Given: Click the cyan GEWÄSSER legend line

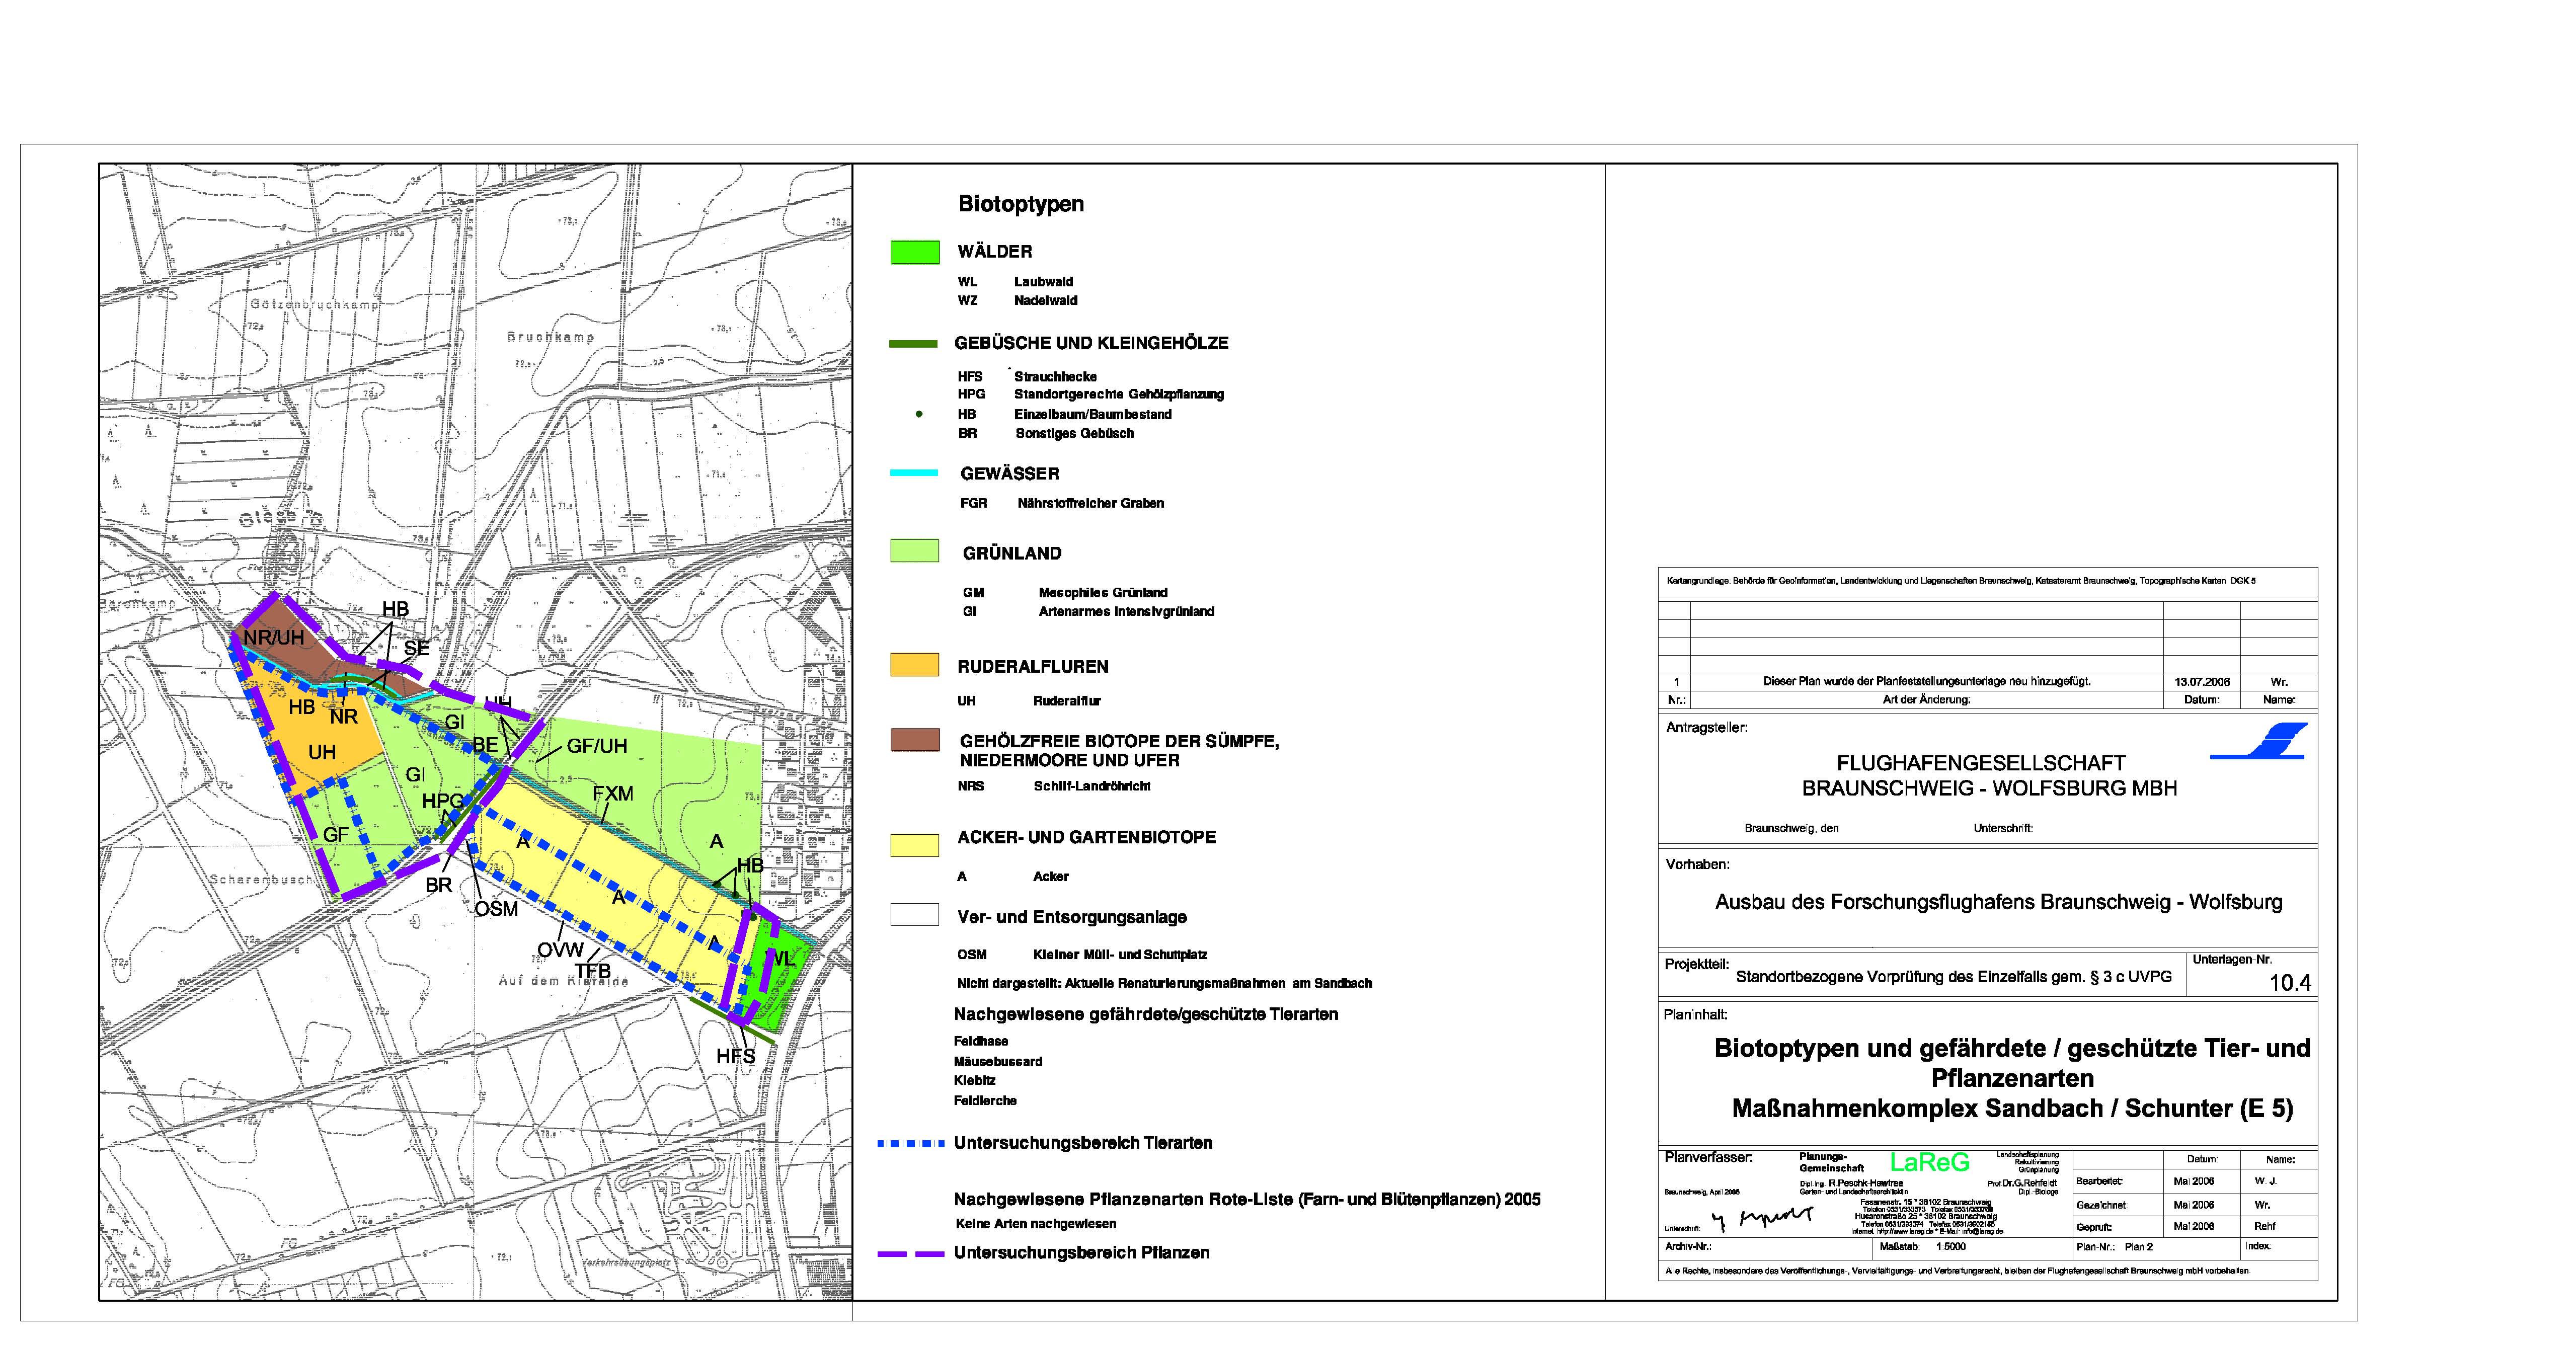Looking at the screenshot, I should click(x=914, y=472).
